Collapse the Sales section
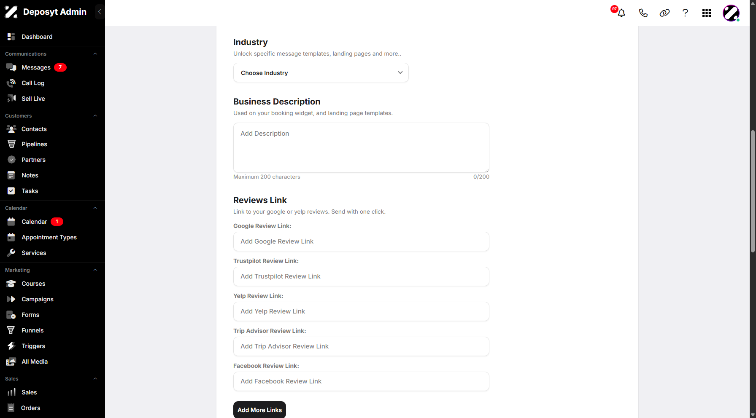 point(95,379)
